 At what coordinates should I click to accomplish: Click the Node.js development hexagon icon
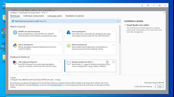[69, 46]
